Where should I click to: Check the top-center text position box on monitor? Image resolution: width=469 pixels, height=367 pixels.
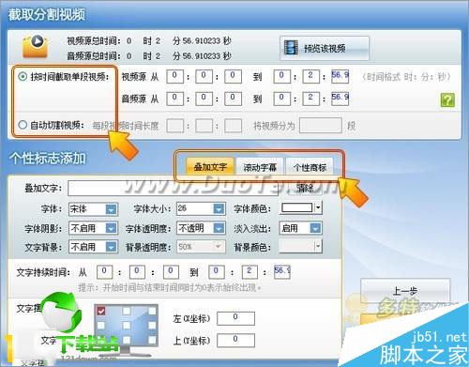tap(127, 311)
